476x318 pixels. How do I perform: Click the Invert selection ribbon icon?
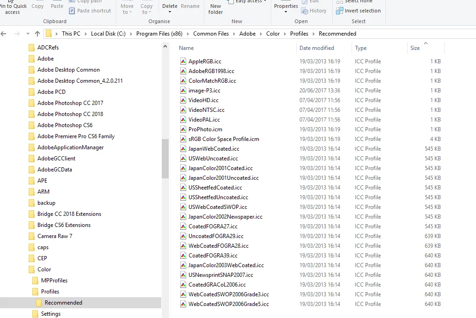pyautogui.click(x=339, y=11)
